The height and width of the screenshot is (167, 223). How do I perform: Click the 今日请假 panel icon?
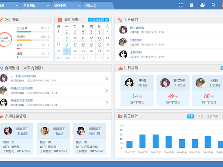pyautogui.click(x=120, y=20)
